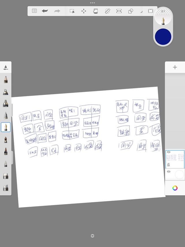Pick the pencil brush
The width and height of the screenshot is (185, 247).
pyautogui.click(x=5, y=79)
